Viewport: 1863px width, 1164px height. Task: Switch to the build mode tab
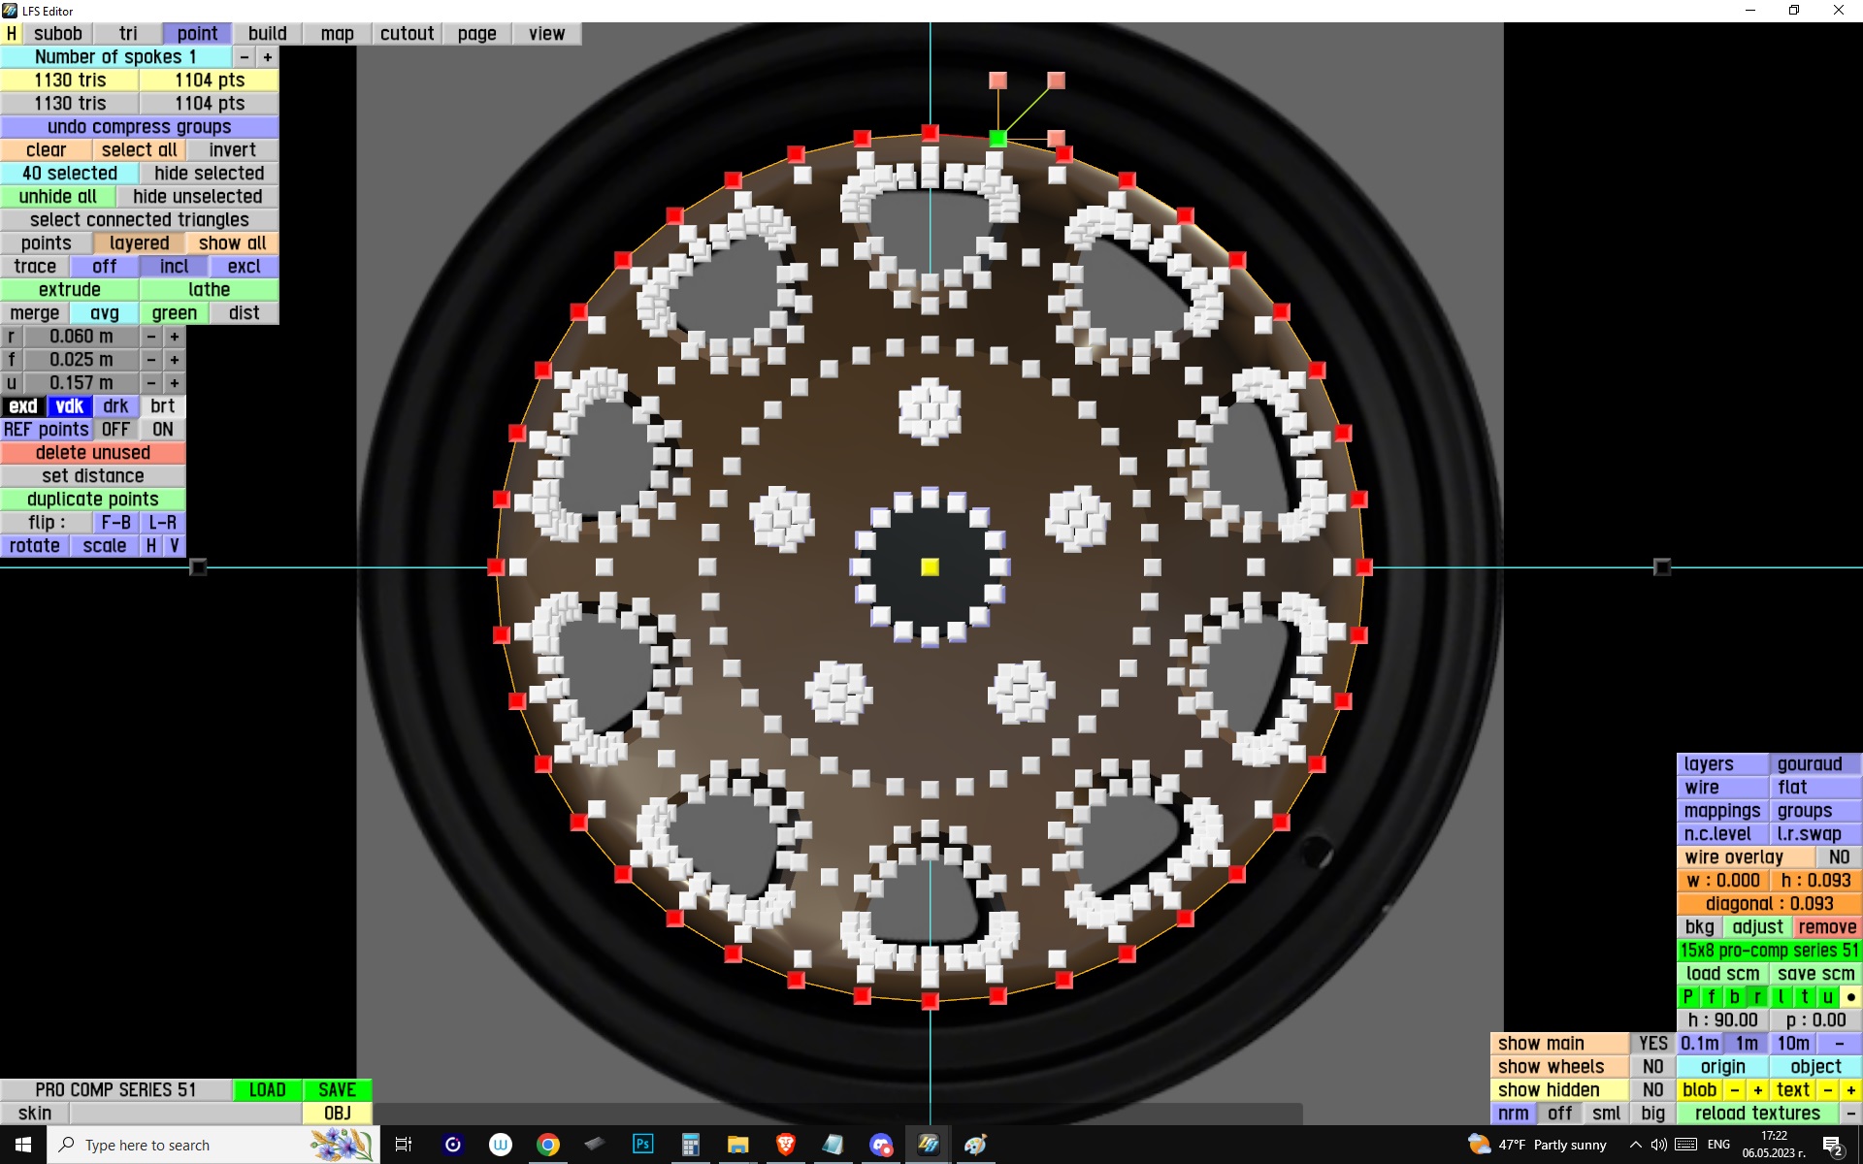(267, 34)
